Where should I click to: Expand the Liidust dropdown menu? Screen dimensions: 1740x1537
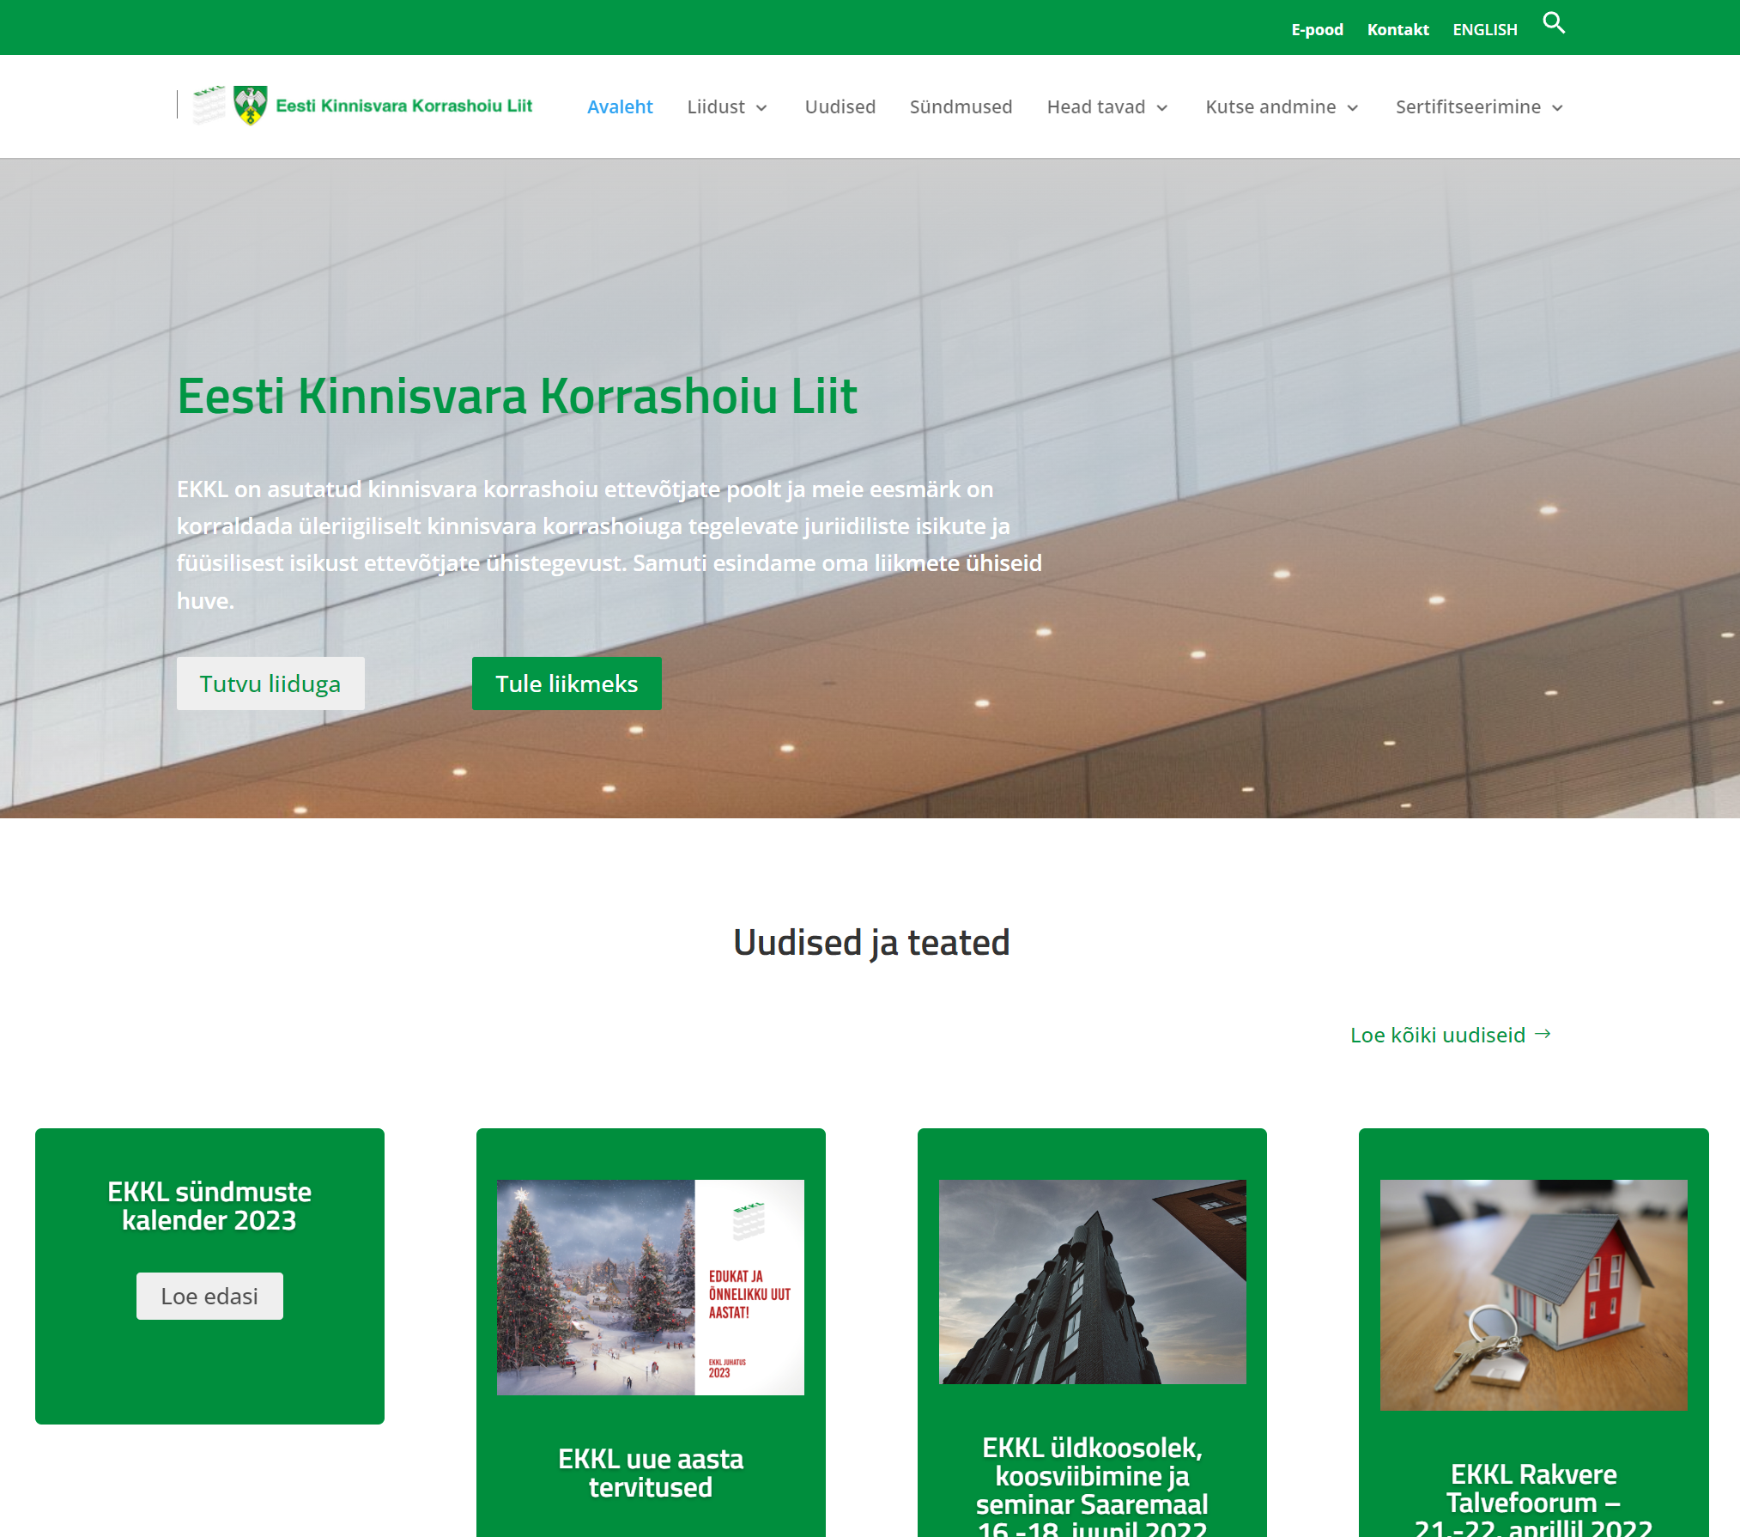pyautogui.click(x=726, y=106)
